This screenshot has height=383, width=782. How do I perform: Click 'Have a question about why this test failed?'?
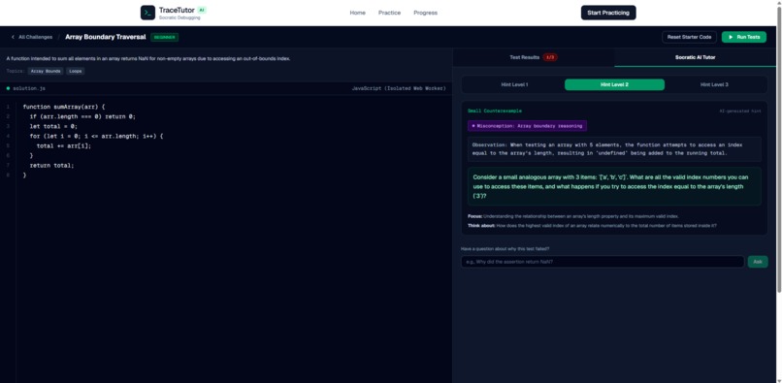(505, 249)
